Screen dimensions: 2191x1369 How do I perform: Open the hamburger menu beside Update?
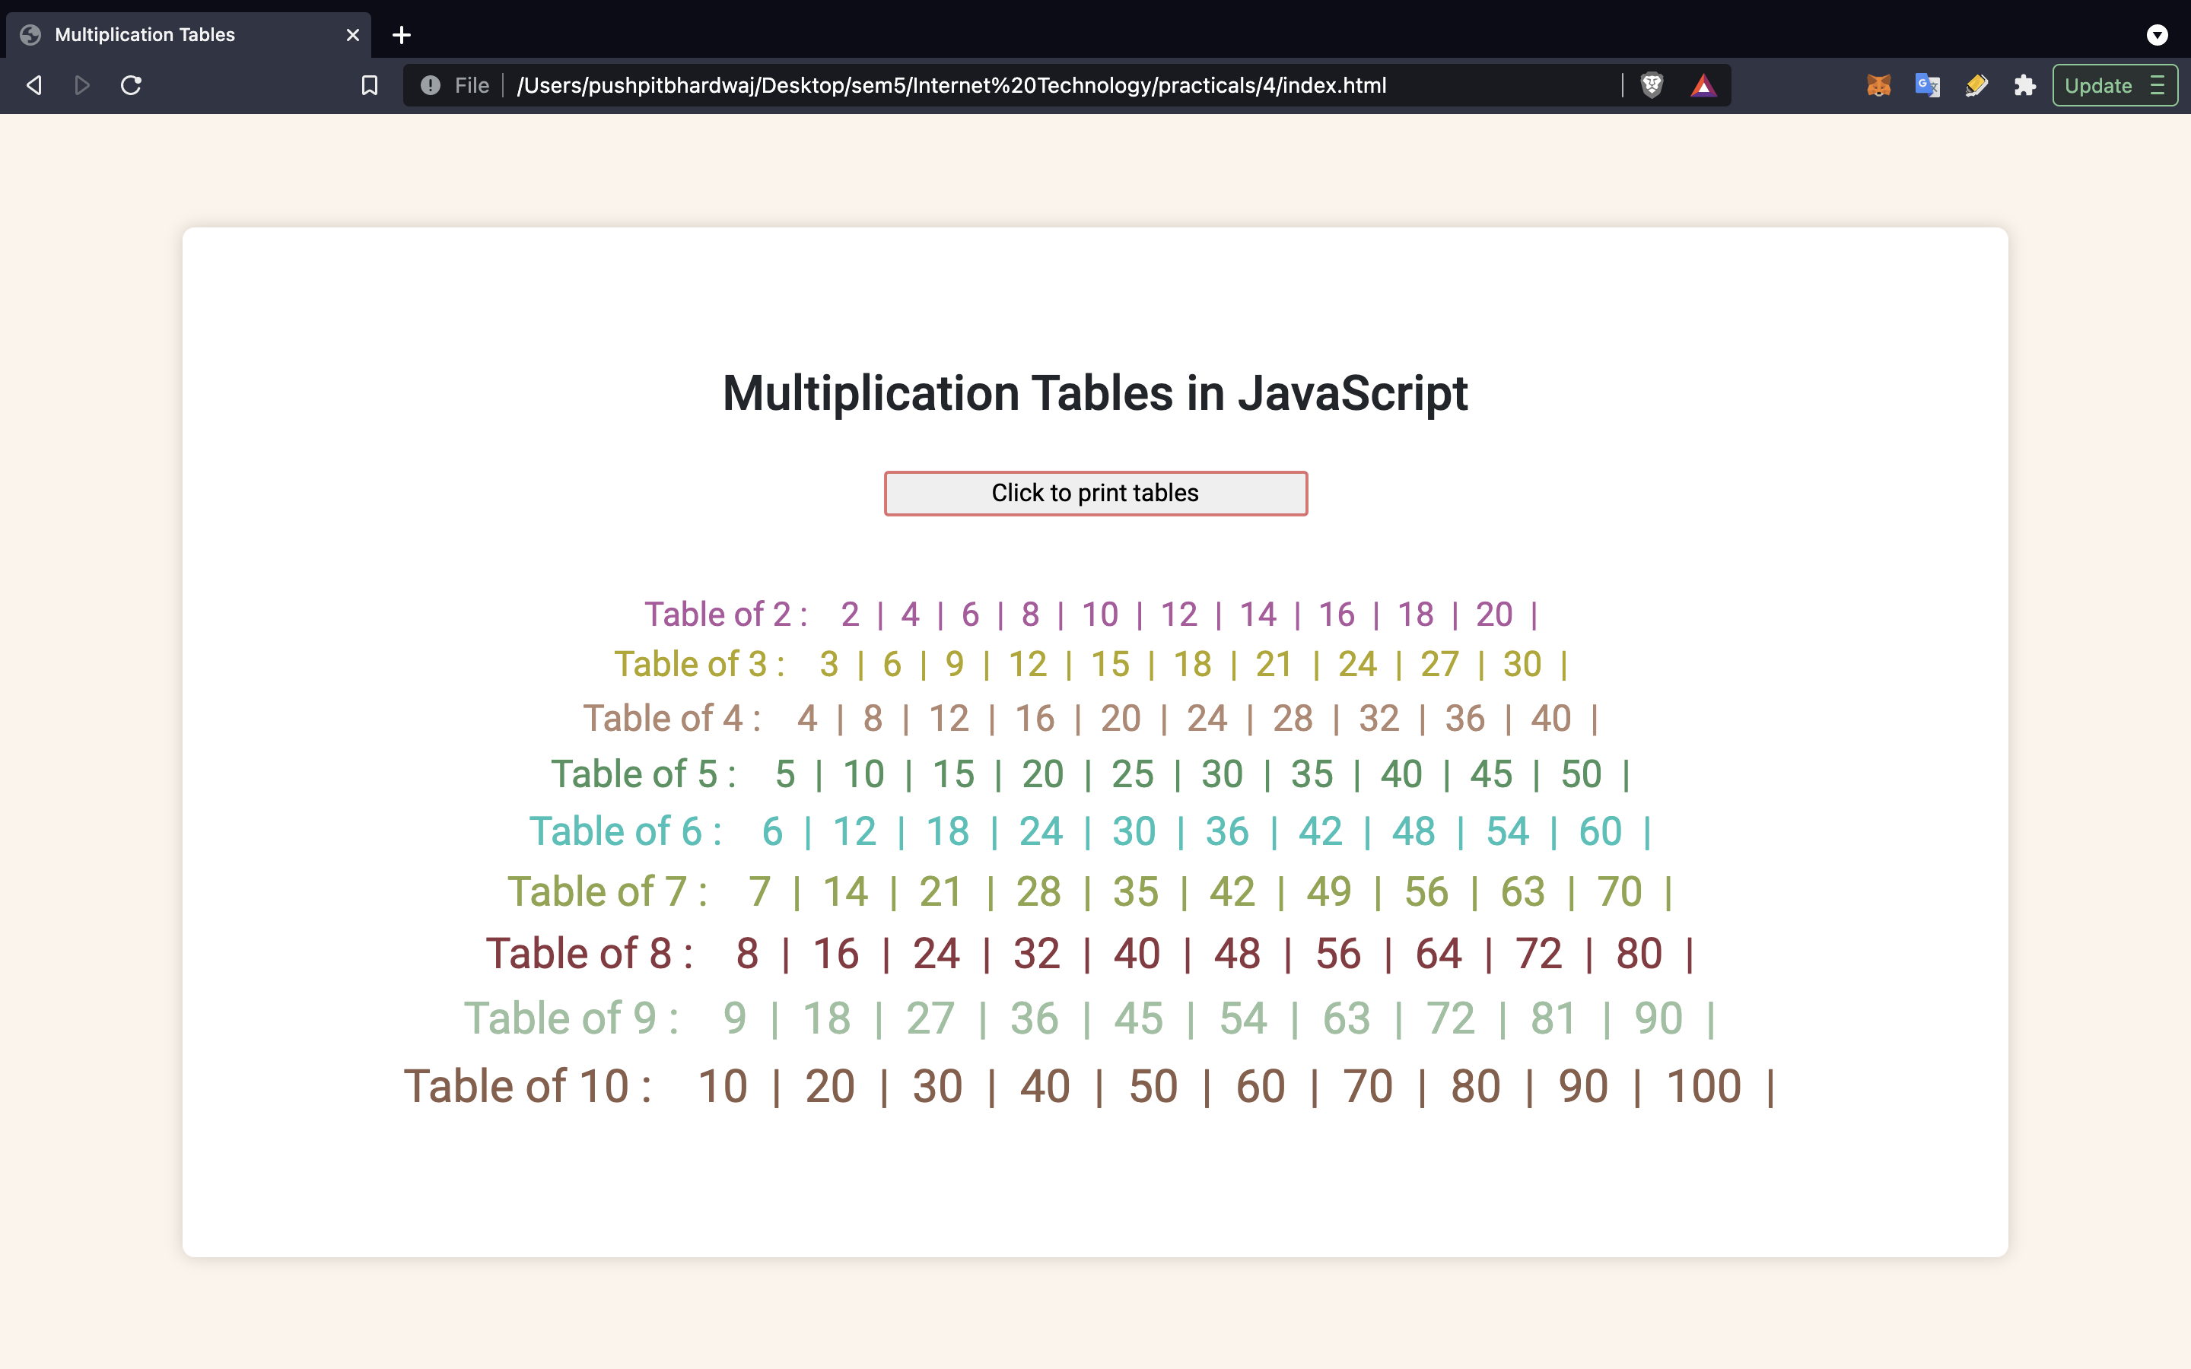pos(2158,85)
